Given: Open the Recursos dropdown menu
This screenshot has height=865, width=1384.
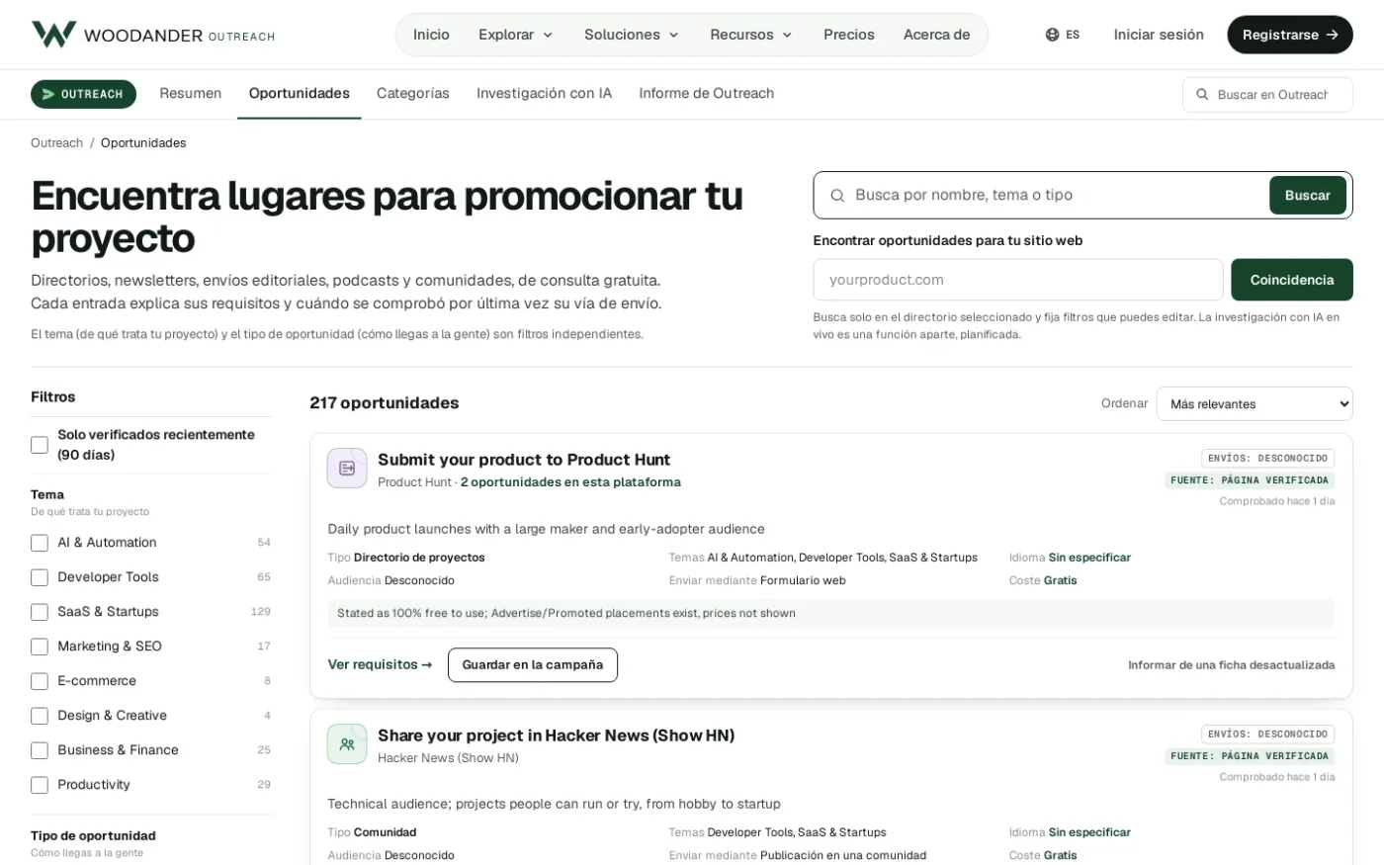Looking at the screenshot, I should point(751,35).
